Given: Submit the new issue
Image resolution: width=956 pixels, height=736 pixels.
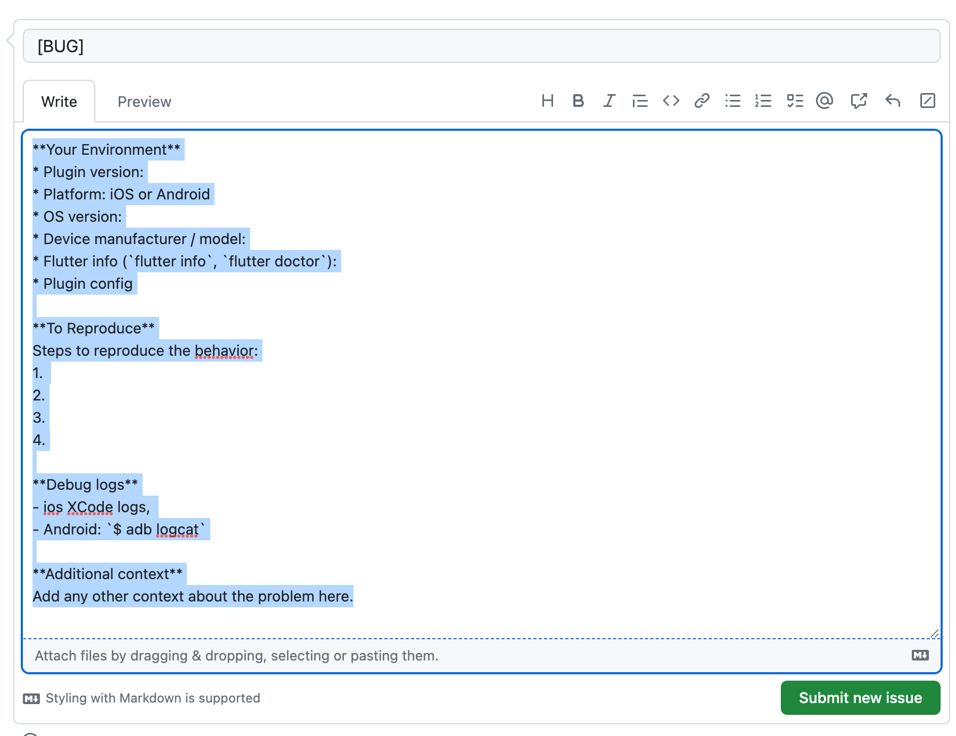Looking at the screenshot, I should [860, 698].
